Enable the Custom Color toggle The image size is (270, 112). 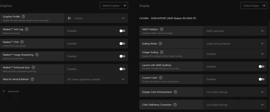click(x=261, y=79)
